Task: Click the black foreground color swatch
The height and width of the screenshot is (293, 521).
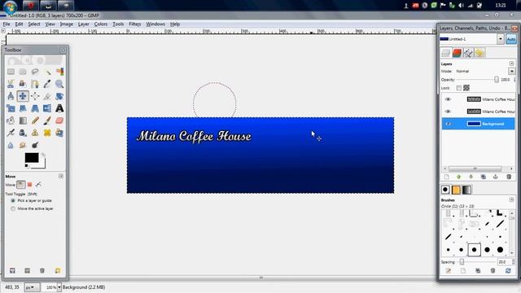Action: (x=32, y=158)
